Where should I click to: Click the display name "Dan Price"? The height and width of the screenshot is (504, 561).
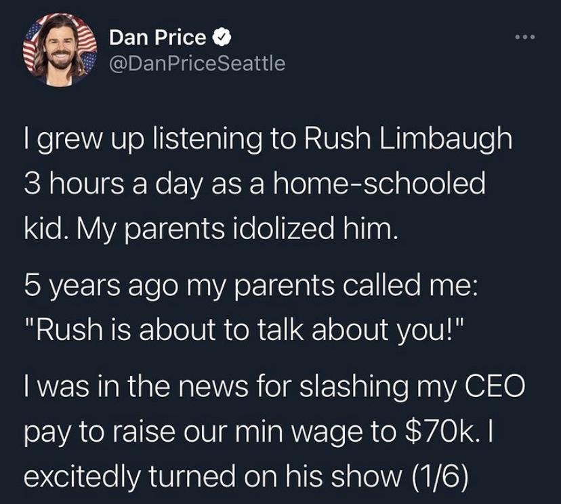(156, 37)
